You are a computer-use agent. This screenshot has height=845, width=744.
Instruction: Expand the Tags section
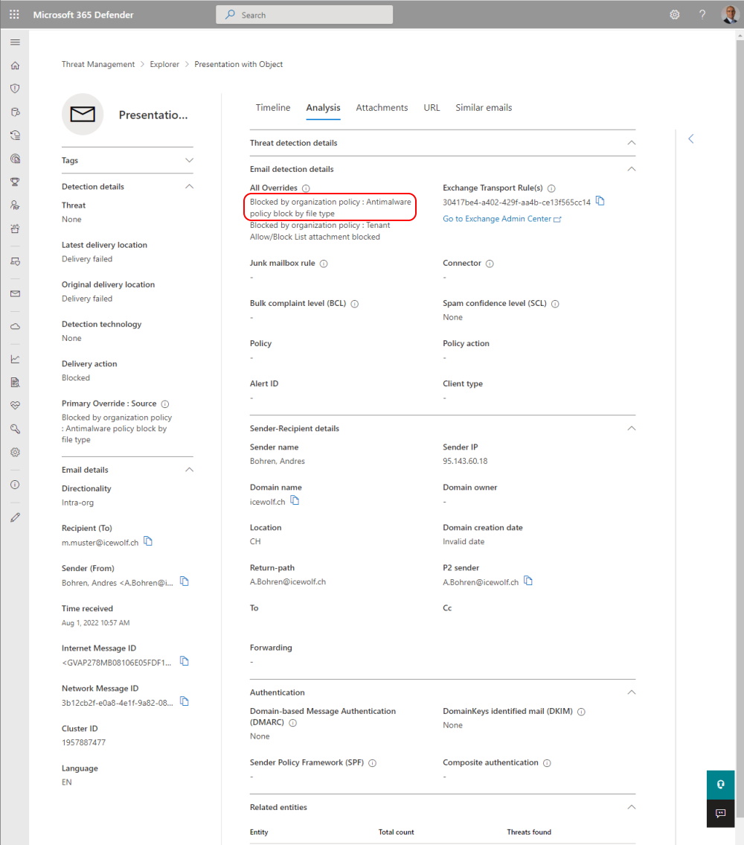pos(189,160)
